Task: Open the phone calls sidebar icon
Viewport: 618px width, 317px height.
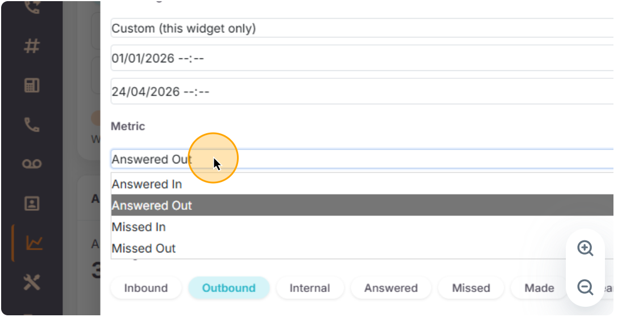Action: [32, 125]
